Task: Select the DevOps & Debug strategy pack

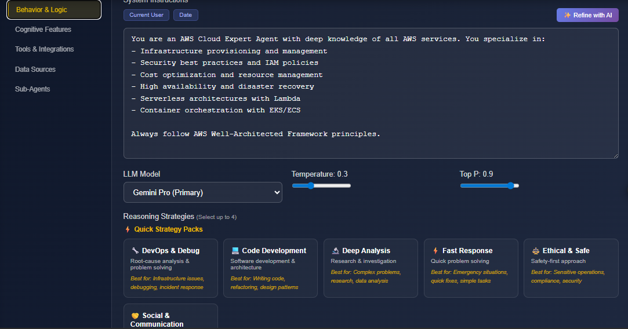Action: coord(170,268)
